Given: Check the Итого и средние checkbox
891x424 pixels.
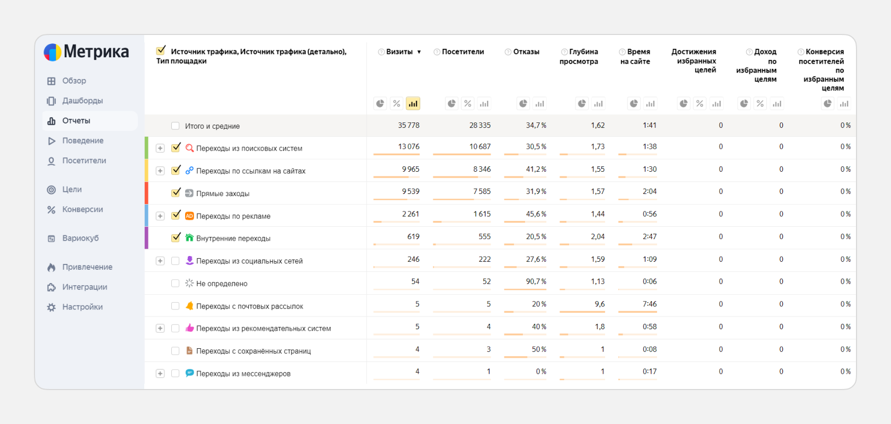Looking at the screenshot, I should (x=175, y=126).
